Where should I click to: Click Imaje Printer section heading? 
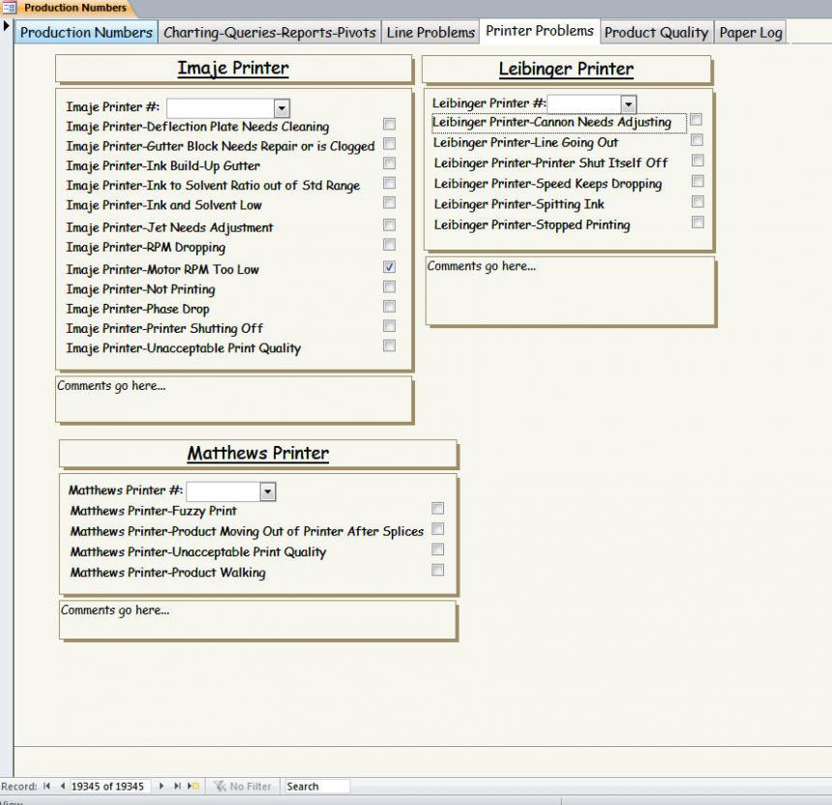click(x=233, y=69)
